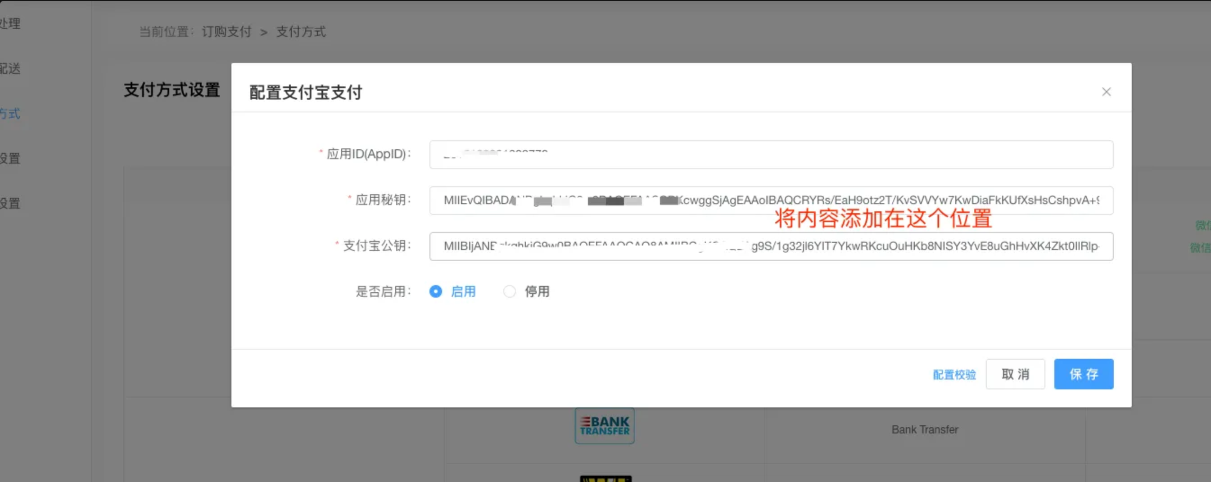Click the Bank Transfer text cell
1211x482 pixels.
coord(925,429)
